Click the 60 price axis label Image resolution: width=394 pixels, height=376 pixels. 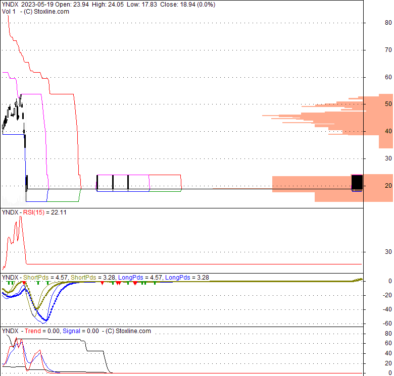[x=388, y=77]
